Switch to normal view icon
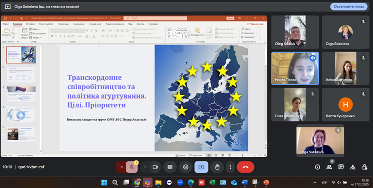 tap(209, 156)
